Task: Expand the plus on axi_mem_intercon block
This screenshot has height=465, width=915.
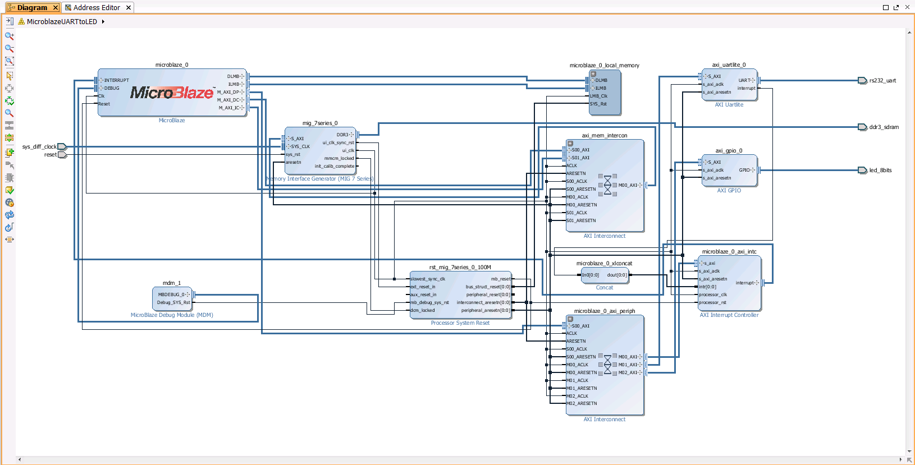Action: [x=570, y=144]
